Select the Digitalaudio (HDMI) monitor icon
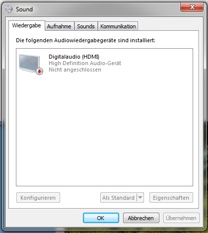The image size is (208, 233). tap(29, 63)
